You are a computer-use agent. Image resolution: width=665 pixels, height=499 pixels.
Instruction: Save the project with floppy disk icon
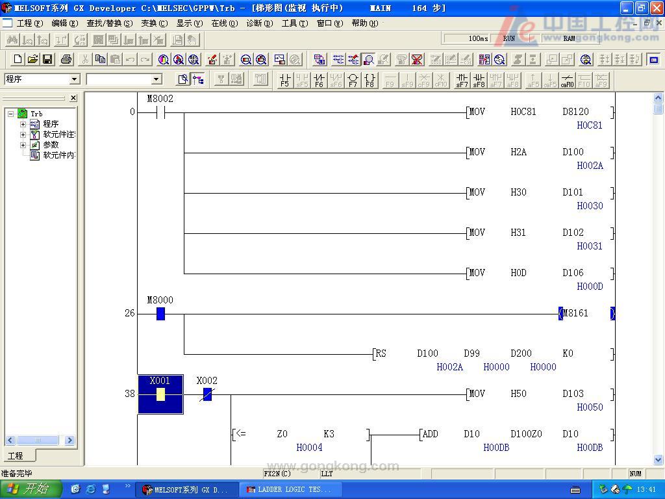47,60
